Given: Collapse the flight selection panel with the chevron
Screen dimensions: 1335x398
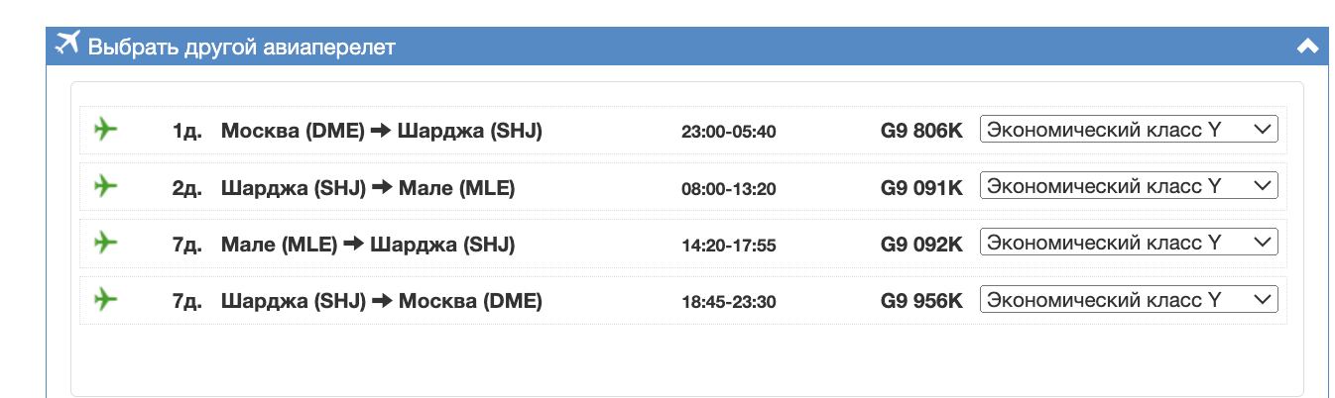Looking at the screenshot, I should (x=1307, y=46).
